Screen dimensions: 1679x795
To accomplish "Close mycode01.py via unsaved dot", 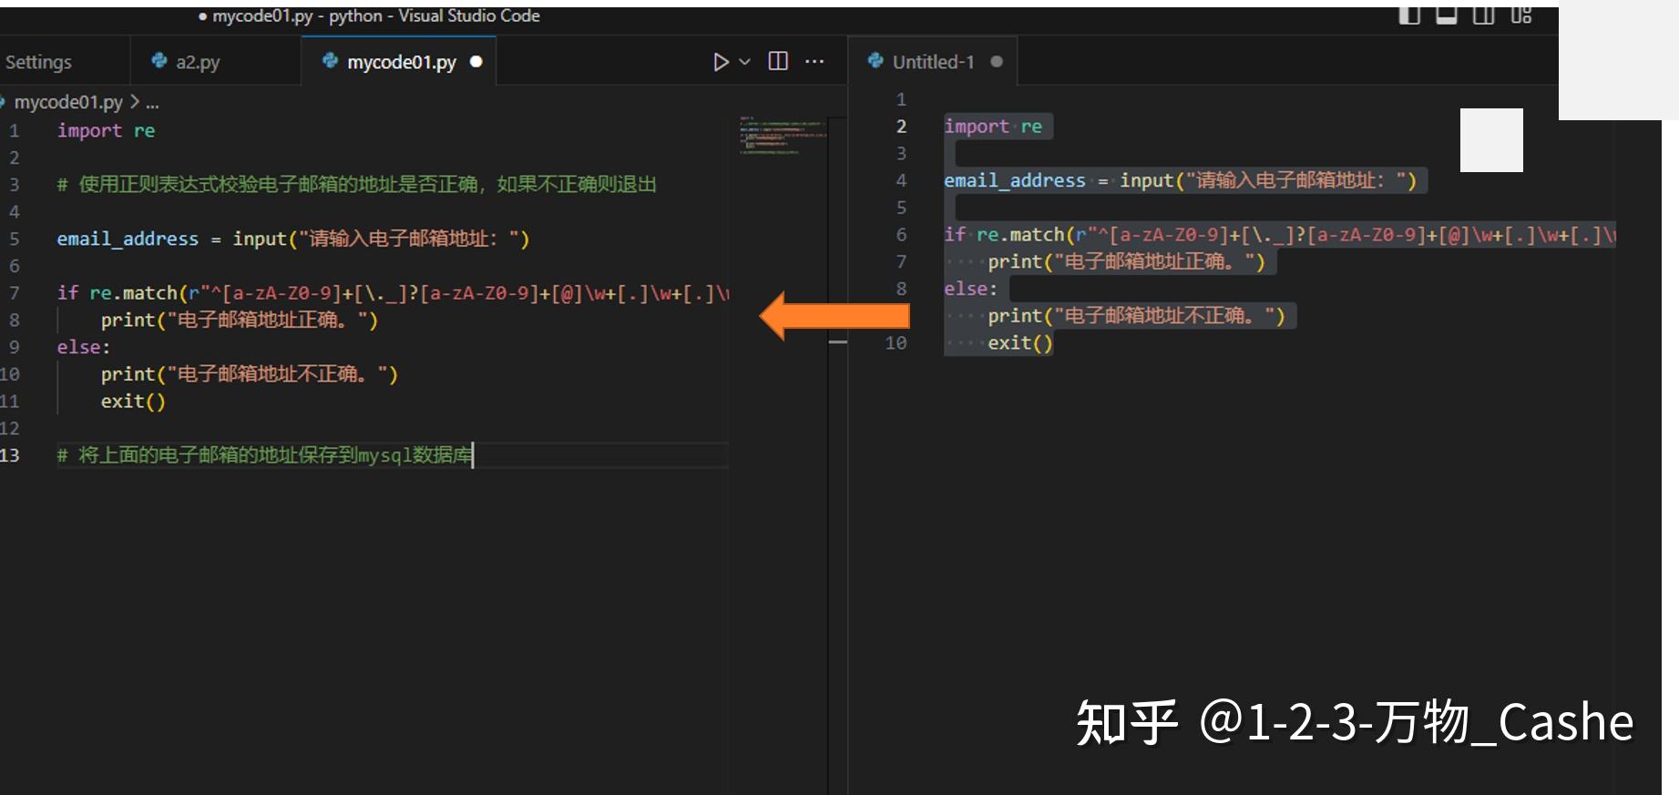I will point(476,62).
